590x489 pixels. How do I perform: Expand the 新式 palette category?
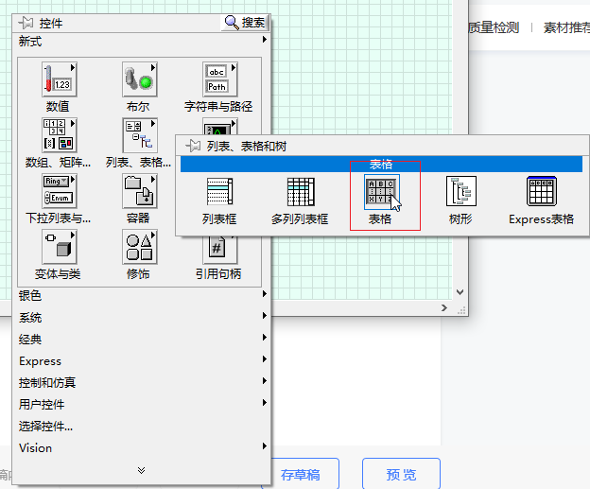[142, 41]
